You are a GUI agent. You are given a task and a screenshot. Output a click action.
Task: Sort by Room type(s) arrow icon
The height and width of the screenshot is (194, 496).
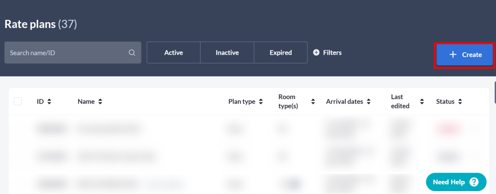click(313, 102)
